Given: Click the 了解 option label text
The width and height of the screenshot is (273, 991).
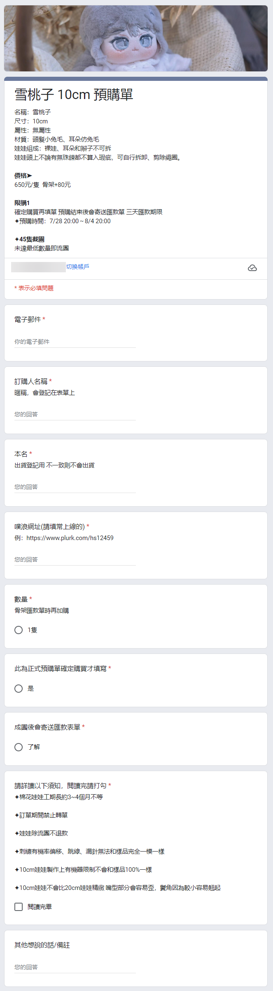Looking at the screenshot, I should pyautogui.click(x=34, y=747).
